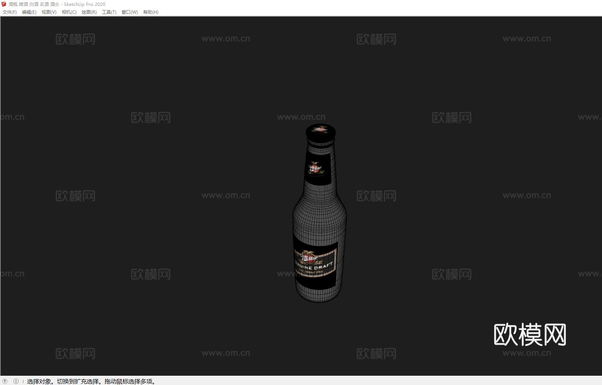This screenshot has height=385, width=602.
Task: Open the 帮助(H) help menu
Action: click(151, 12)
